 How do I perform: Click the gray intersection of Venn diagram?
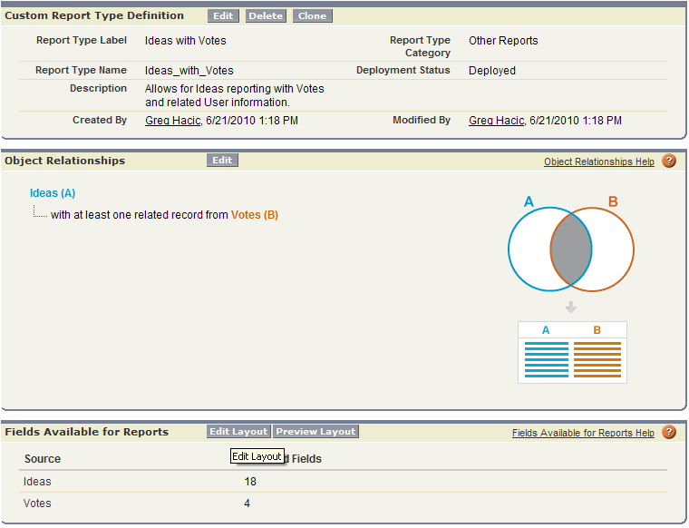[x=571, y=249]
